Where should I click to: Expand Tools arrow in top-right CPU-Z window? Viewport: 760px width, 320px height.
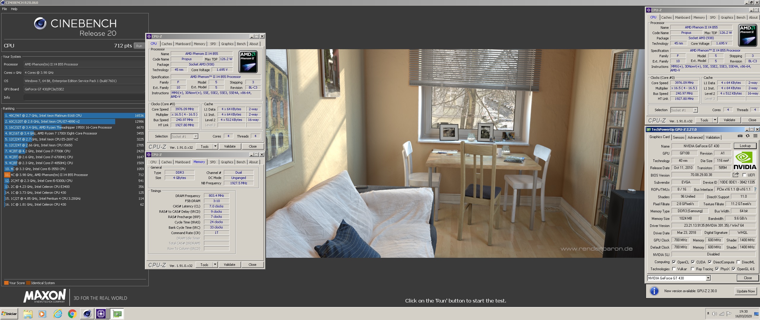715,120
